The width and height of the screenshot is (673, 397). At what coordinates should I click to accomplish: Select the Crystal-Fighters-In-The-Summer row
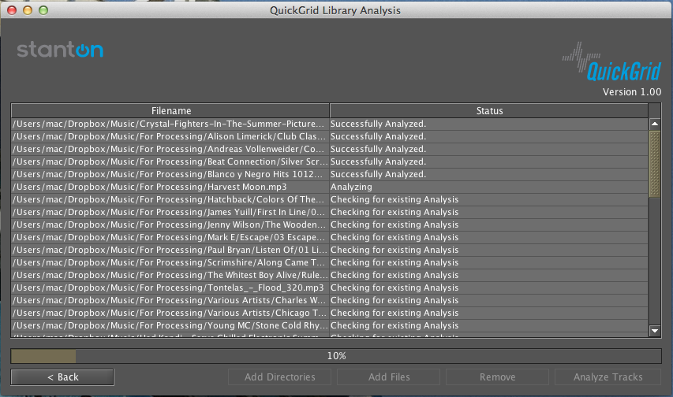click(170, 124)
